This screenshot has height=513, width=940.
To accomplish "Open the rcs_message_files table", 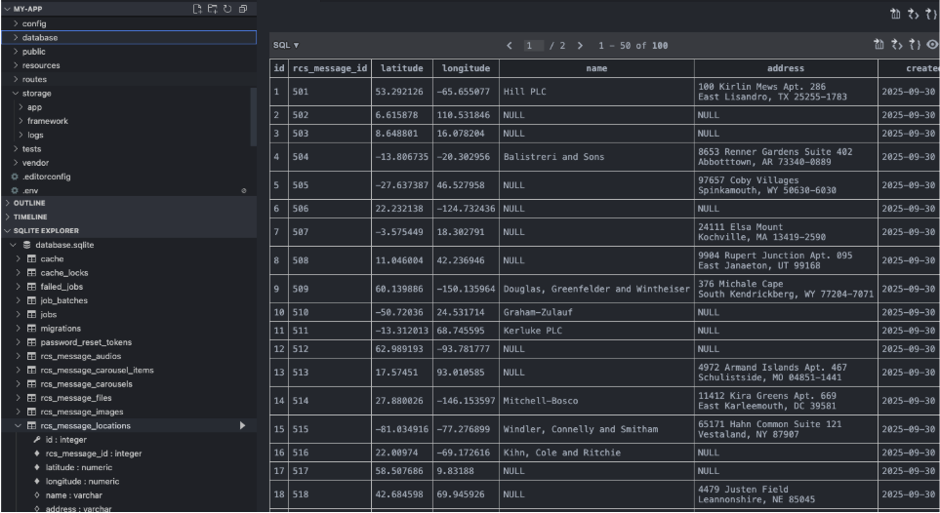I will pos(76,398).
